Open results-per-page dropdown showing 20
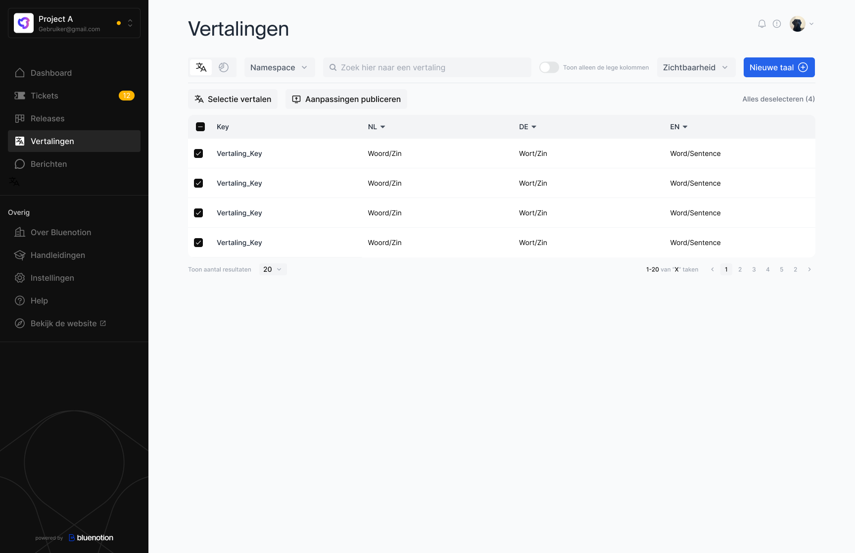The image size is (855, 553). (273, 269)
